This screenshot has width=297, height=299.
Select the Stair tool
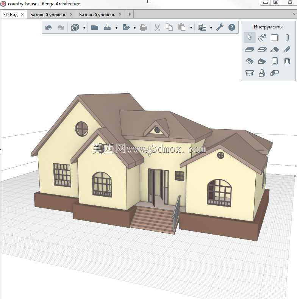click(x=250, y=61)
